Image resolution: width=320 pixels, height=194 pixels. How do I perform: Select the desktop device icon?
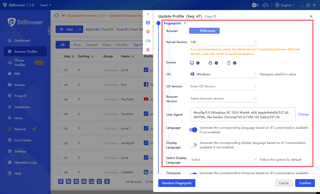point(192,63)
